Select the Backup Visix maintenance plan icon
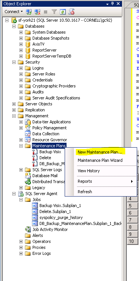Viewport: 139px width, 281px height. tap(35, 152)
